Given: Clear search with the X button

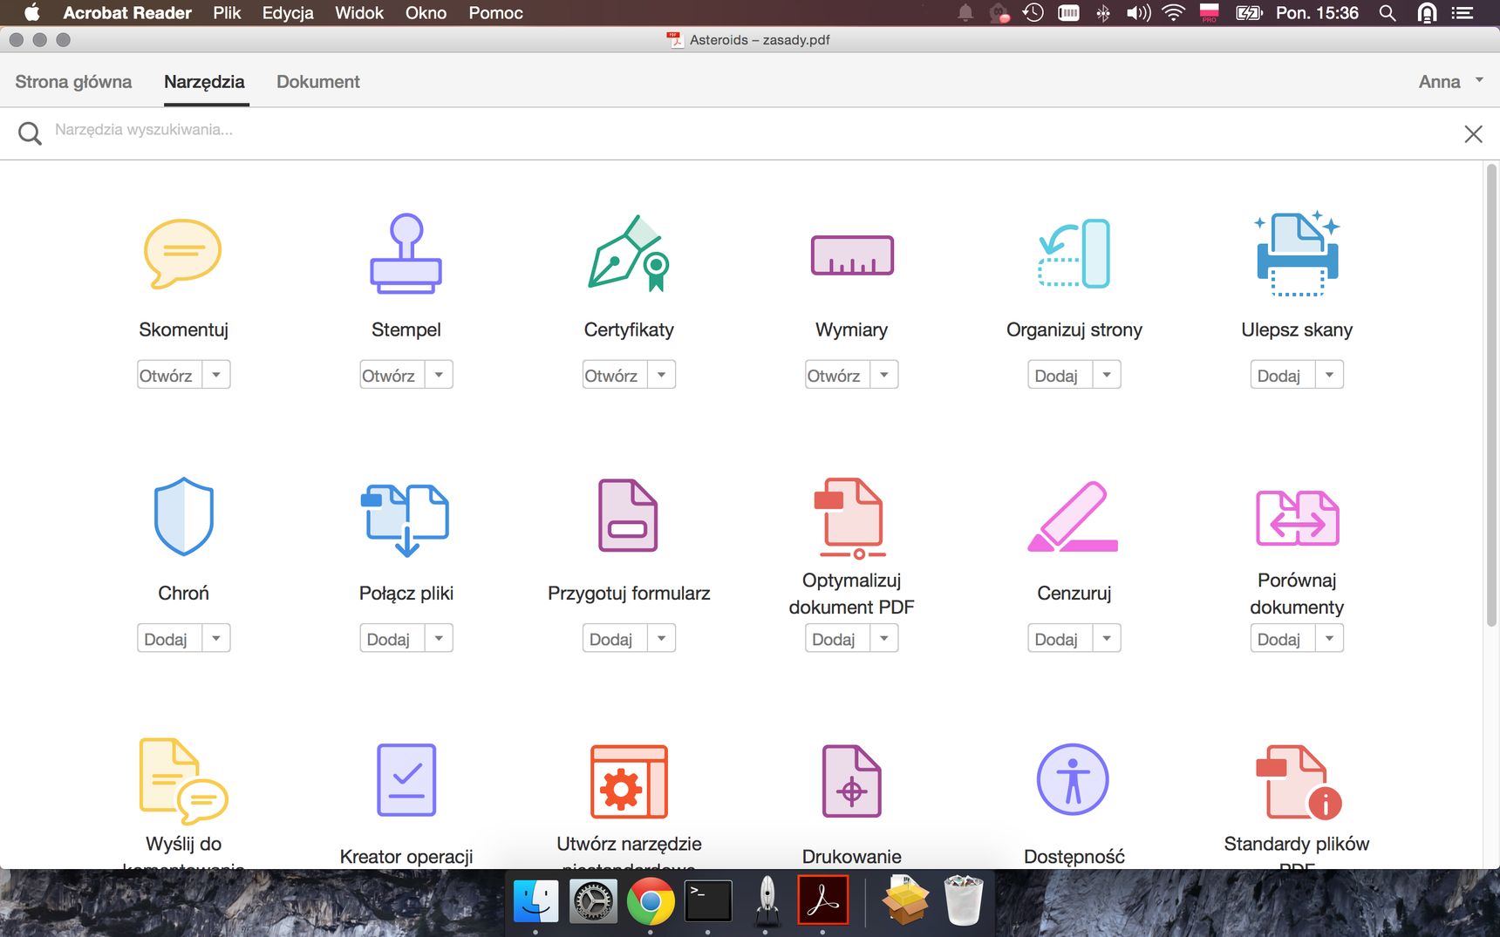Looking at the screenshot, I should (1473, 133).
